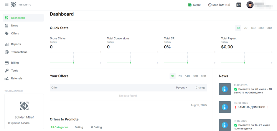This screenshot has height=131, width=277.
Task: Switch Quick Stats to 30D
Action: pos(261,28)
